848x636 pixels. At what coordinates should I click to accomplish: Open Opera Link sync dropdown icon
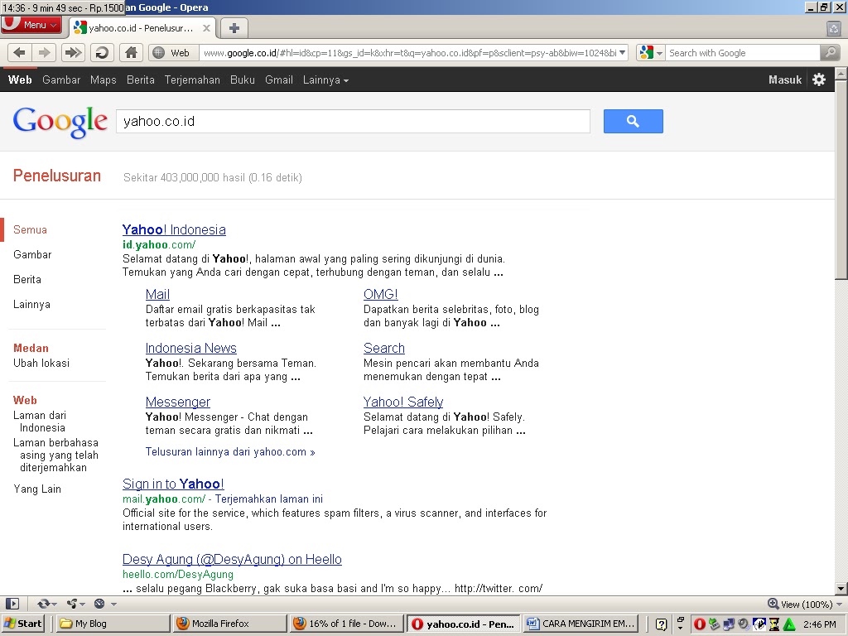pos(46,604)
